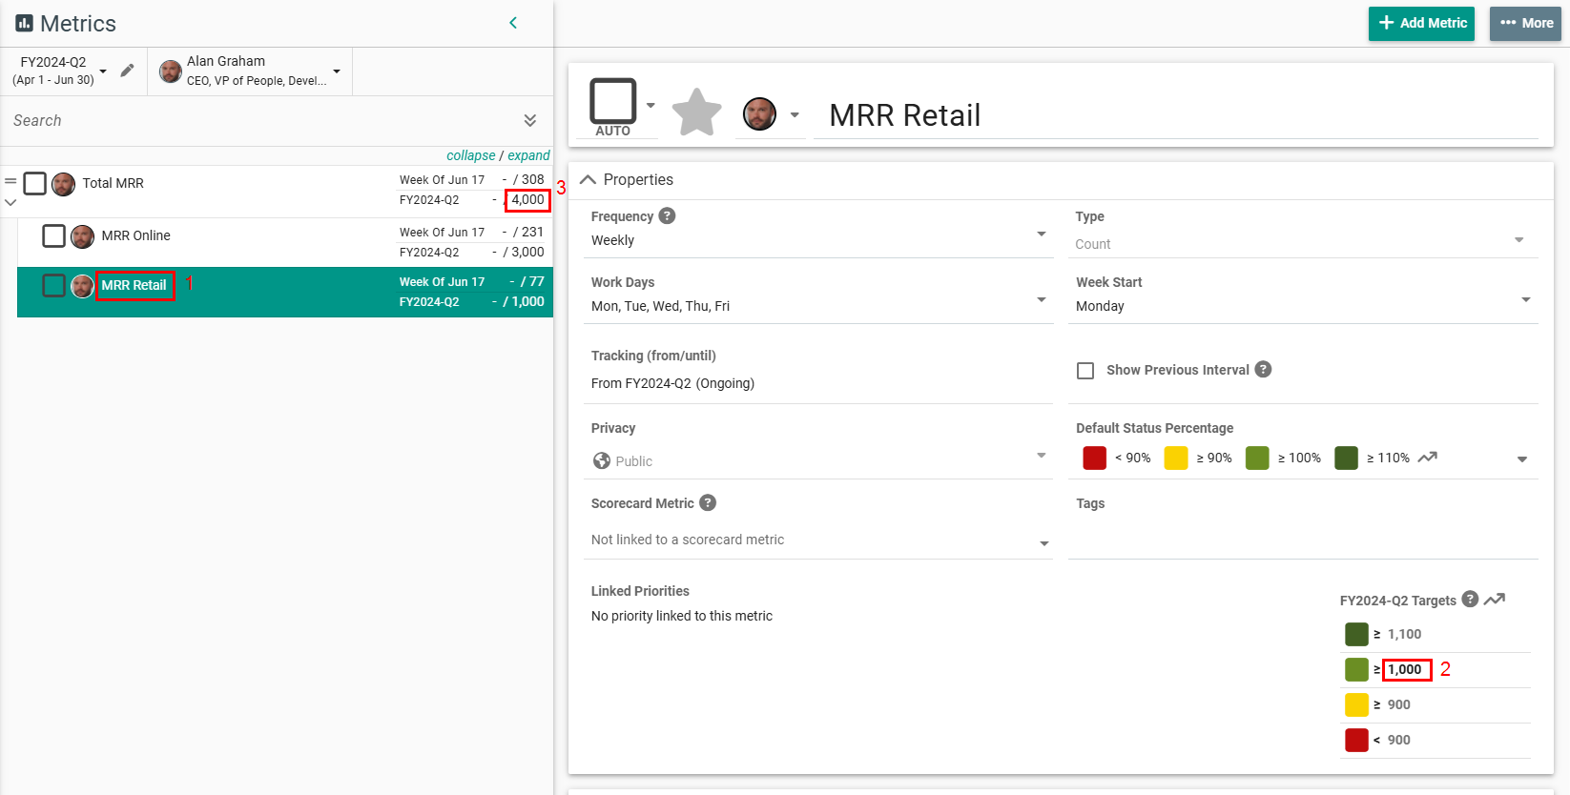Tick the Total MRR checkbox
The image size is (1570, 795).
(35, 183)
